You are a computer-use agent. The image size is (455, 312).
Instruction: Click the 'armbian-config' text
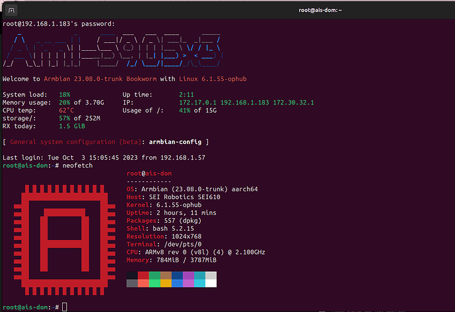pos(175,142)
